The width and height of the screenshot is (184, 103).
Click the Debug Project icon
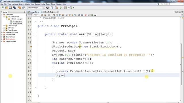pos(66,8)
